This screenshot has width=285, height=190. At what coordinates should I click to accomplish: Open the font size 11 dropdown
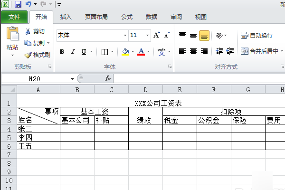[147, 35]
